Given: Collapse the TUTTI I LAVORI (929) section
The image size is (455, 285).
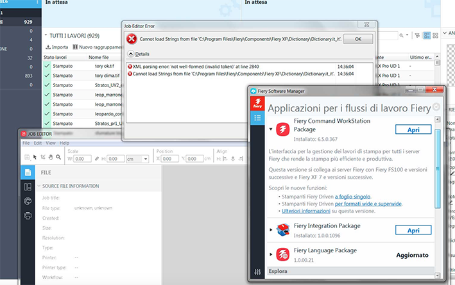Looking at the screenshot, I should 46,35.
